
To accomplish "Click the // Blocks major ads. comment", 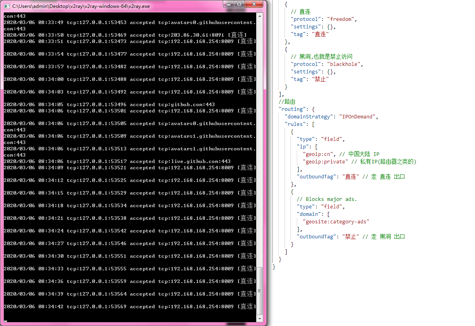I will 327,199.
